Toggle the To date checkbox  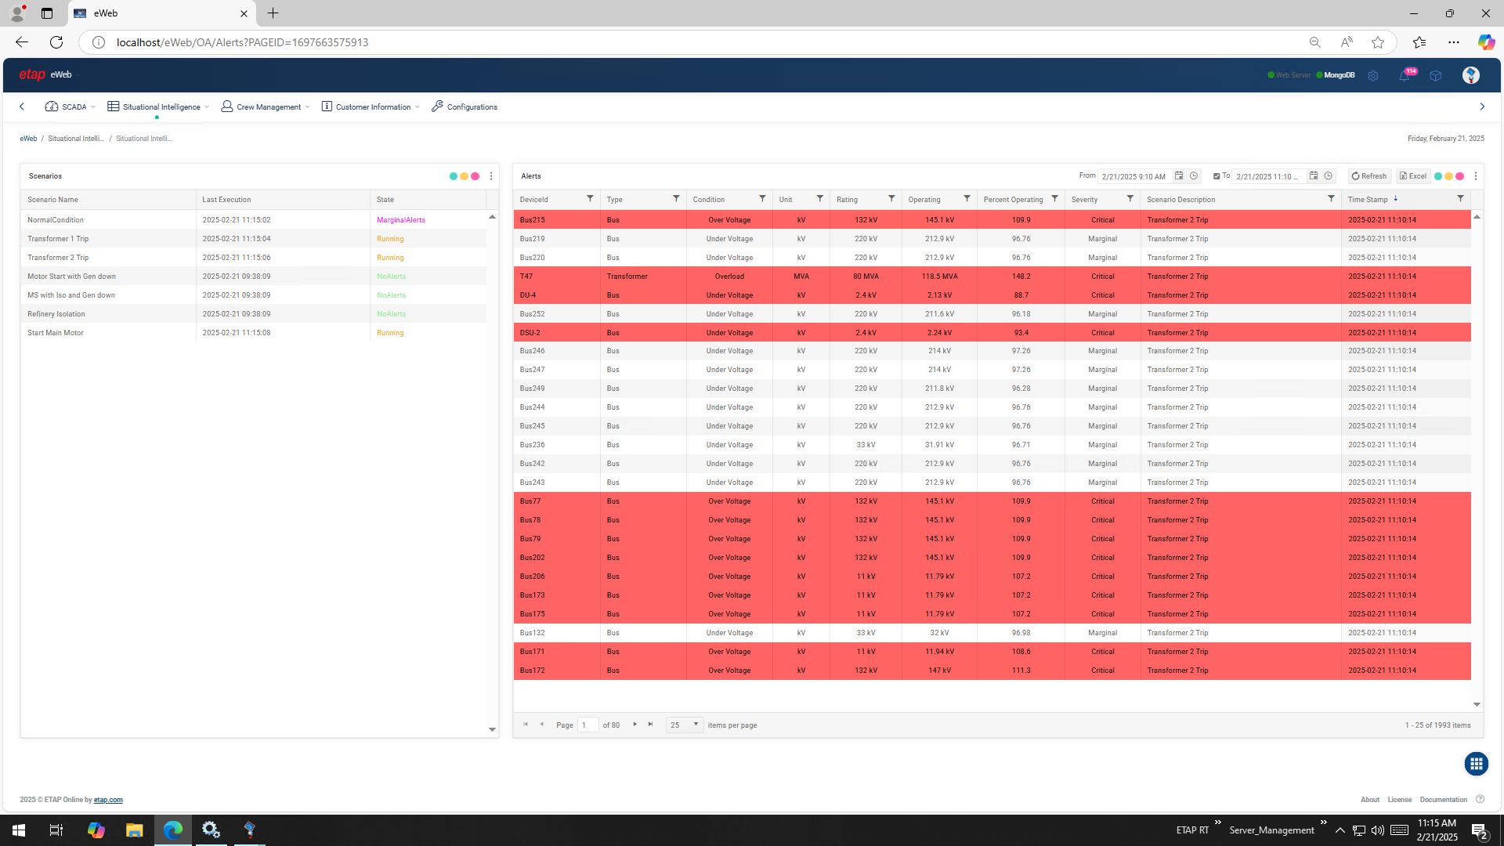click(x=1217, y=176)
